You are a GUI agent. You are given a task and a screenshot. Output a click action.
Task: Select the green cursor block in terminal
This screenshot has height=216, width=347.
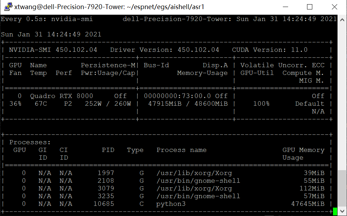pyautogui.click(x=335, y=211)
